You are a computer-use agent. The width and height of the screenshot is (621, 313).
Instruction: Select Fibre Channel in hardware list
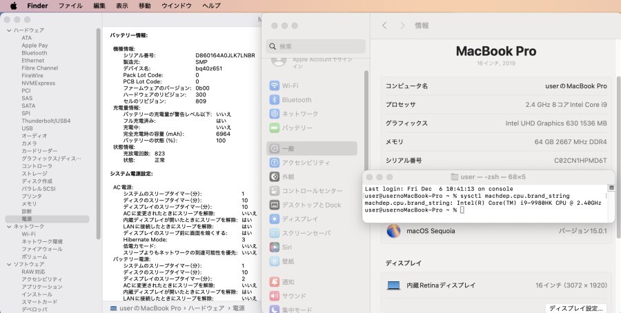(x=40, y=68)
